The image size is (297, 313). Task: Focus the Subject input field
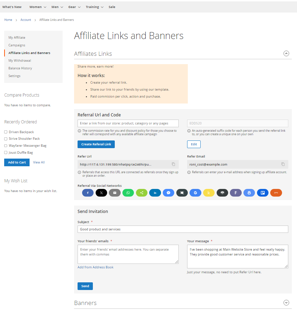(x=183, y=229)
